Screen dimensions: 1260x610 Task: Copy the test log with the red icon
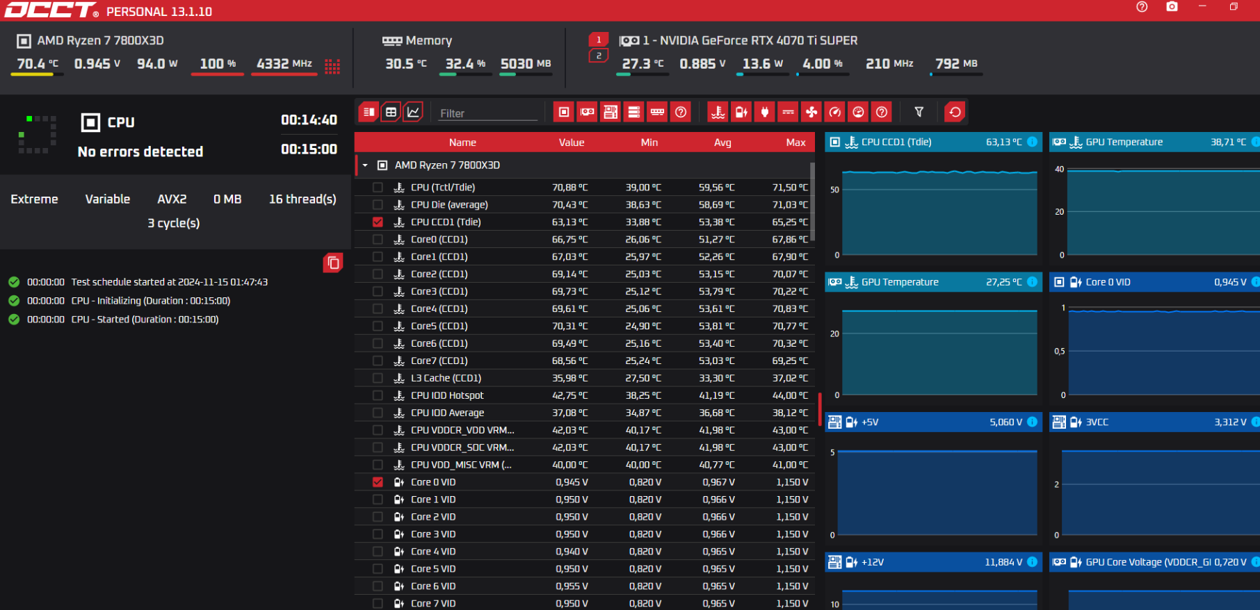click(x=333, y=263)
